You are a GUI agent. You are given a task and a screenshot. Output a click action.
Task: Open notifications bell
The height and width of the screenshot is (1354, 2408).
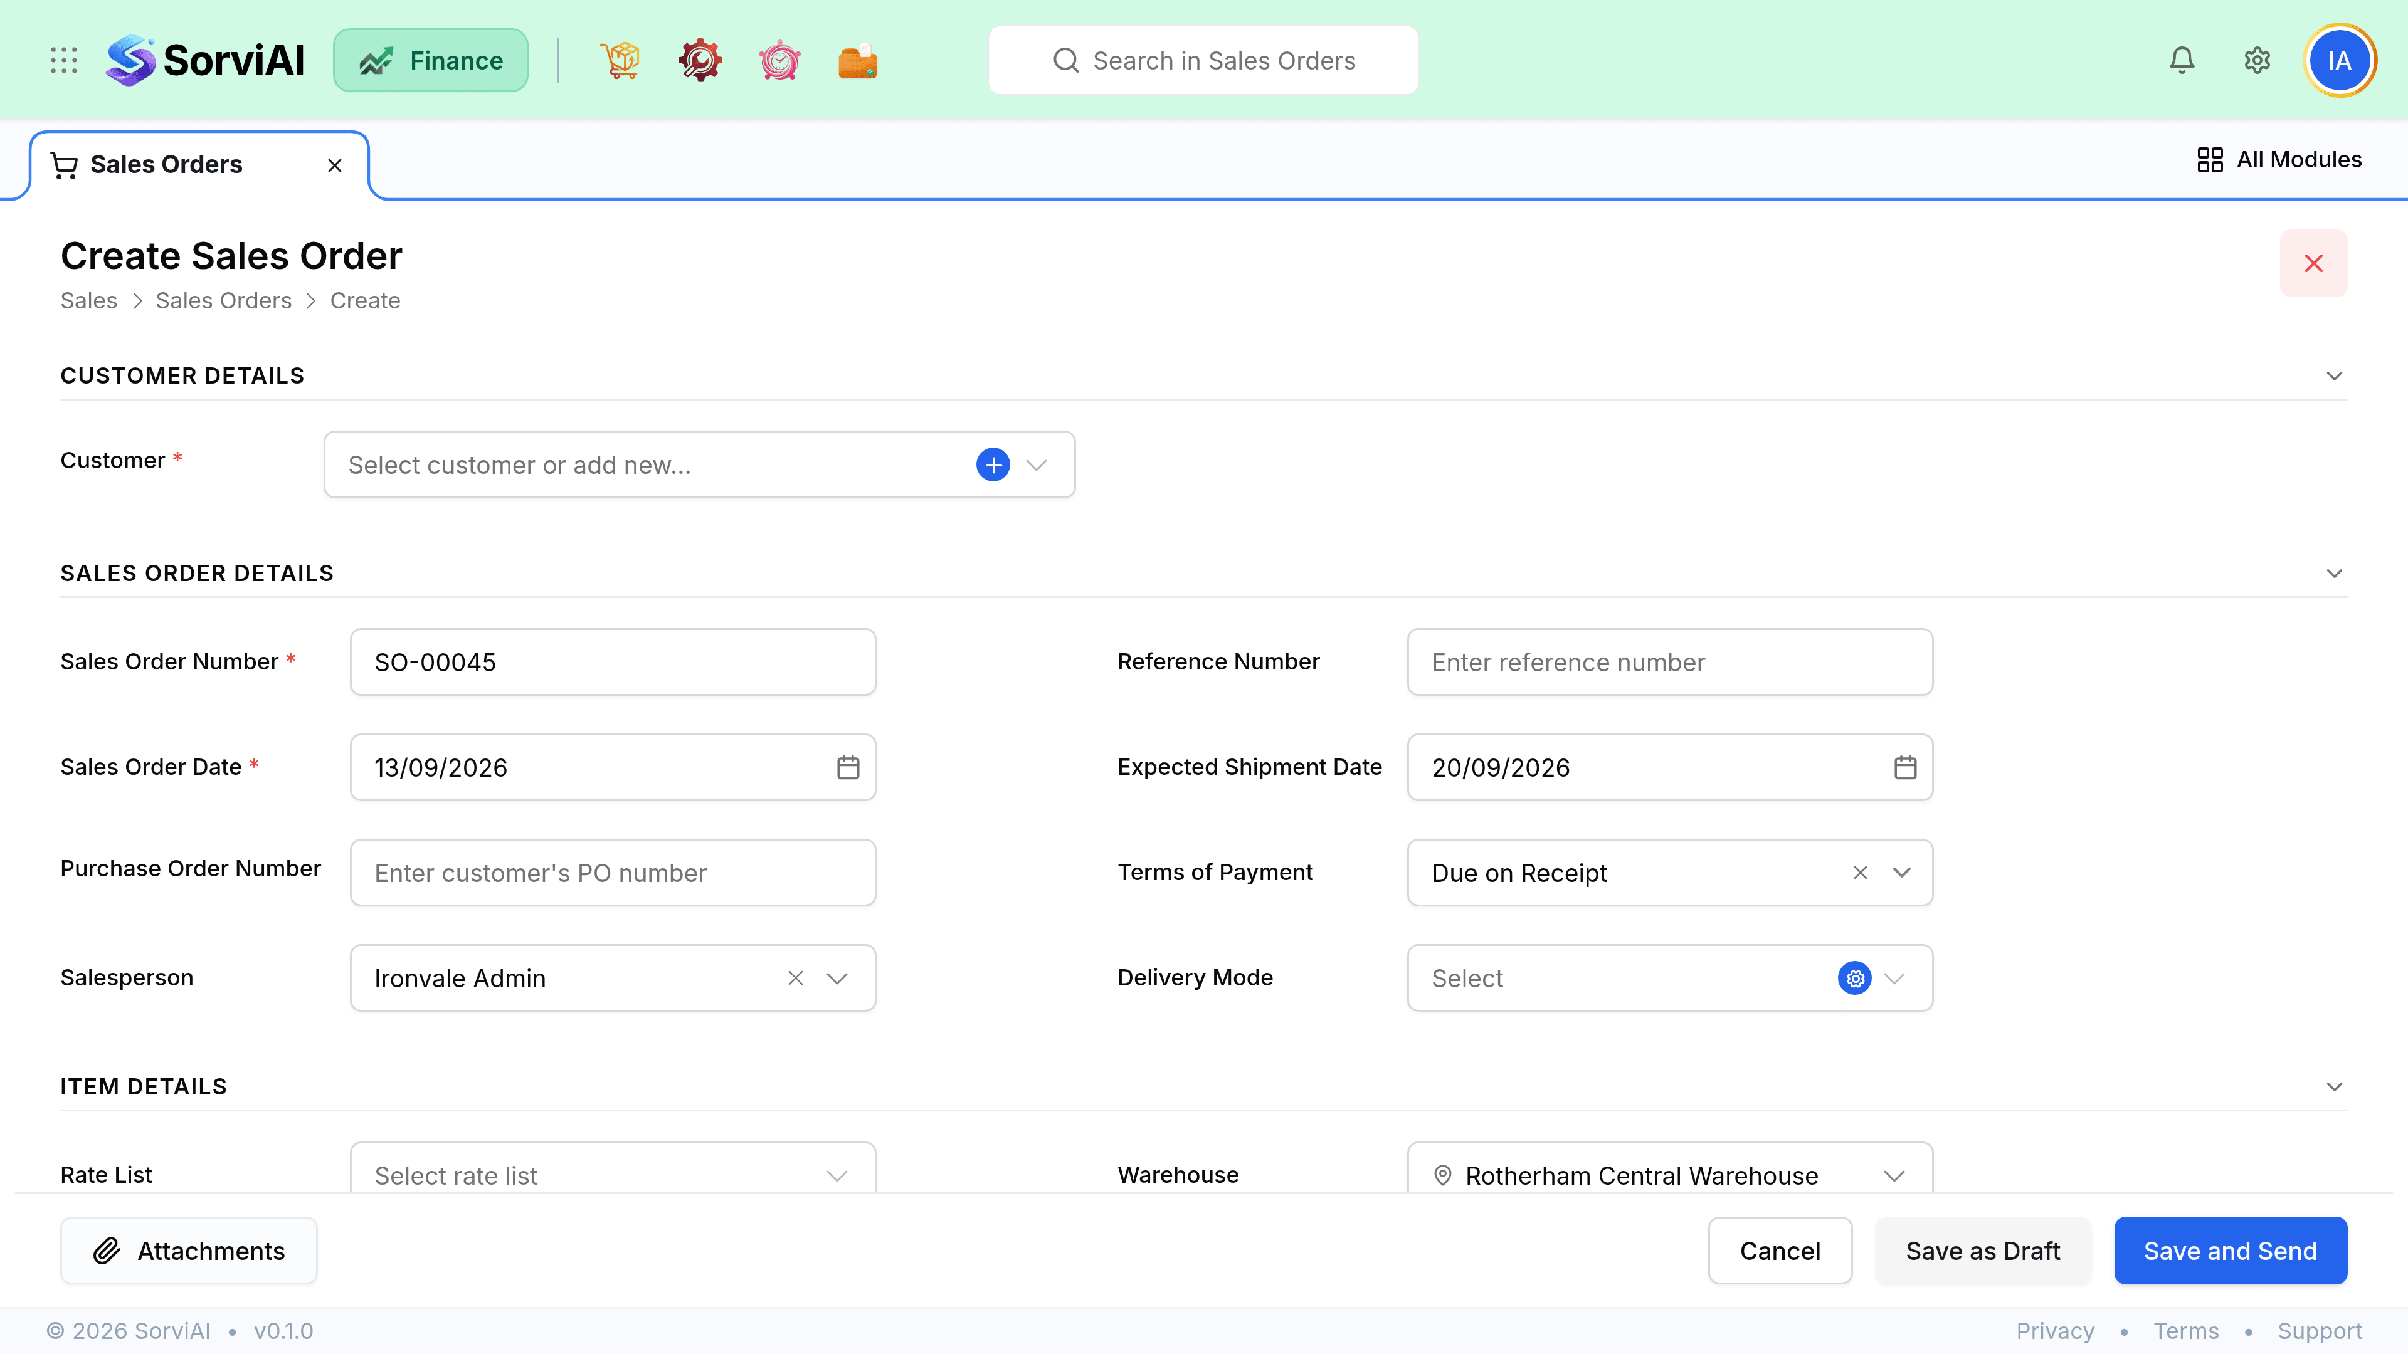[2182, 61]
